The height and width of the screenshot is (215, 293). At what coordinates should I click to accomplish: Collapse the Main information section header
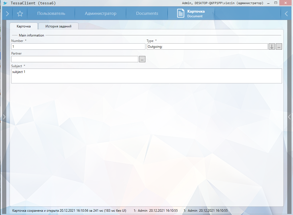click(31, 35)
